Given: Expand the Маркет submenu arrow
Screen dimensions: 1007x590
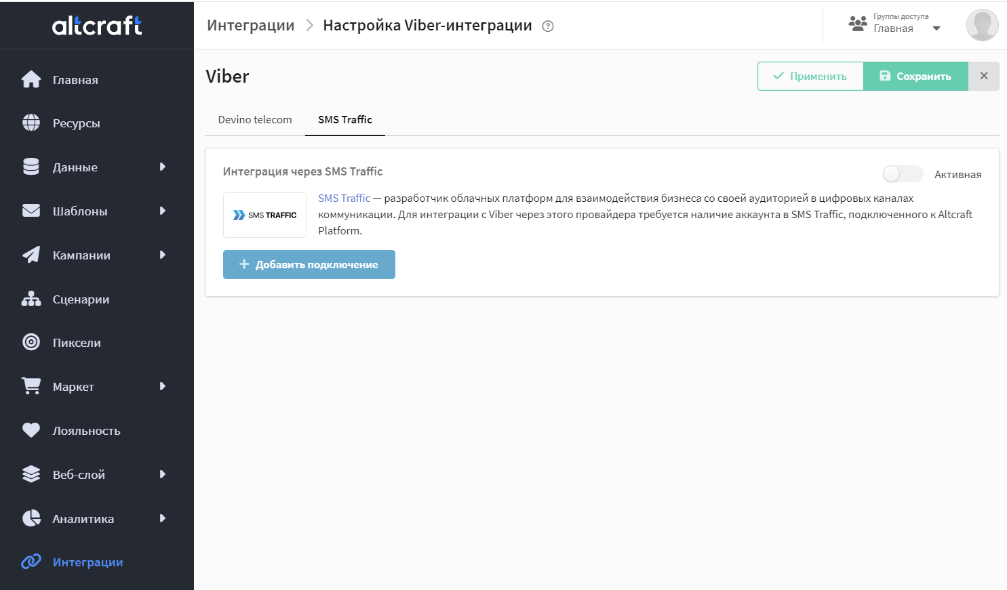Looking at the screenshot, I should (x=163, y=386).
